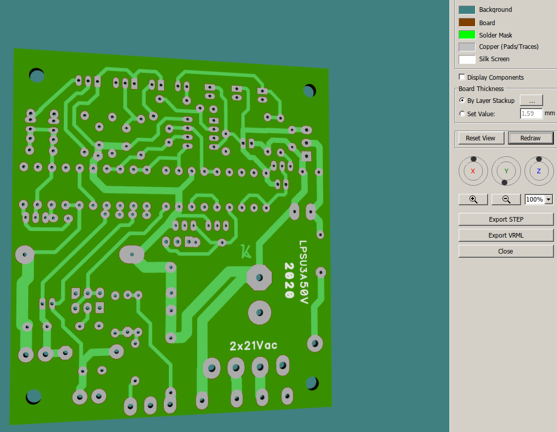
Task: Select the Set Value radio button
Action: [x=462, y=114]
